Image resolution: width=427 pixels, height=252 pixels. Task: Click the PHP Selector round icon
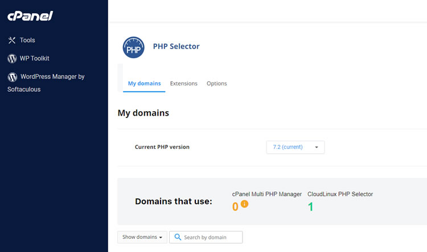[x=133, y=47]
